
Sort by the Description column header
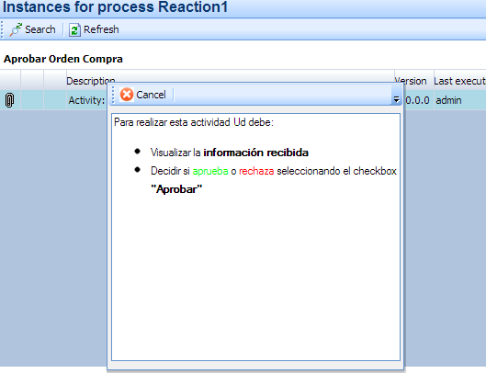(x=91, y=81)
